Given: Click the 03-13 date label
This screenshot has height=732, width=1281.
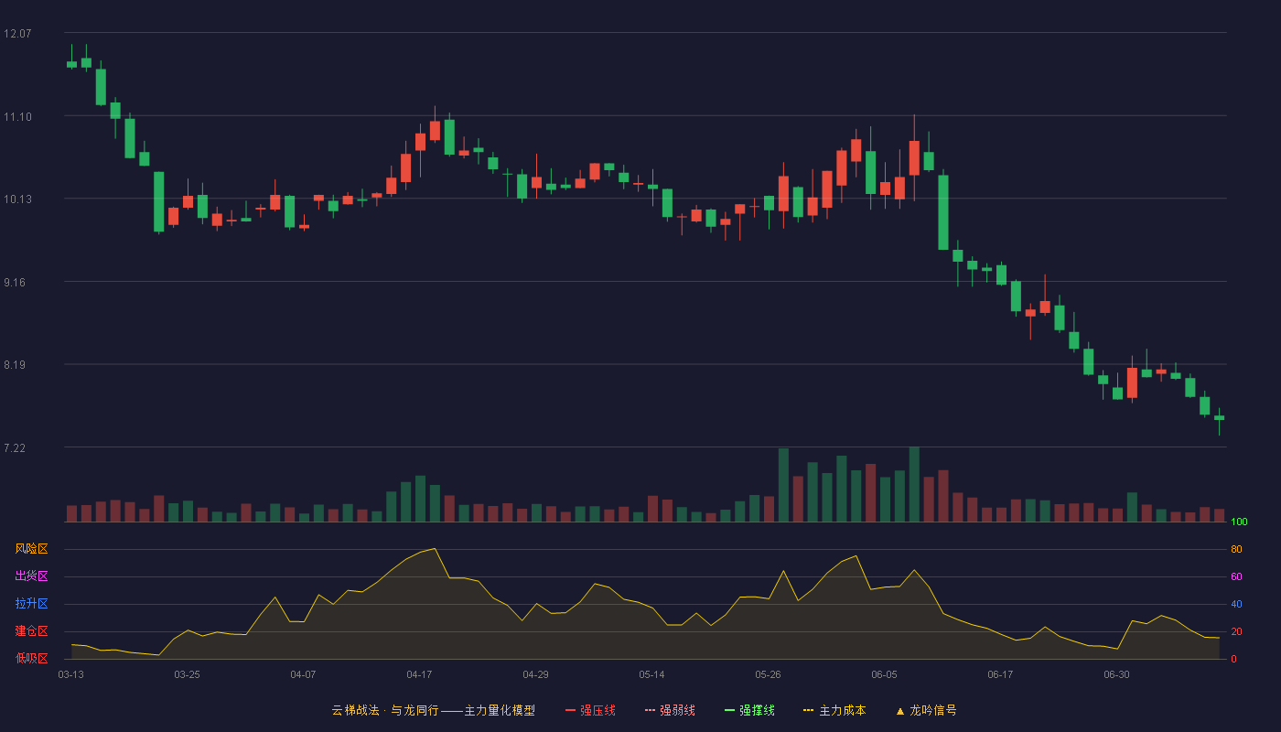Looking at the screenshot, I should point(71,674).
